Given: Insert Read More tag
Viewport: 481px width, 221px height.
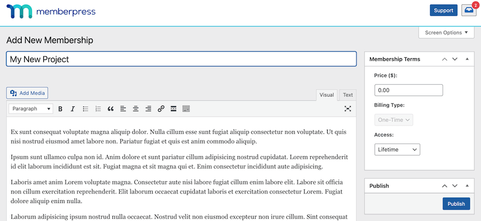Looking at the screenshot, I should click(174, 109).
